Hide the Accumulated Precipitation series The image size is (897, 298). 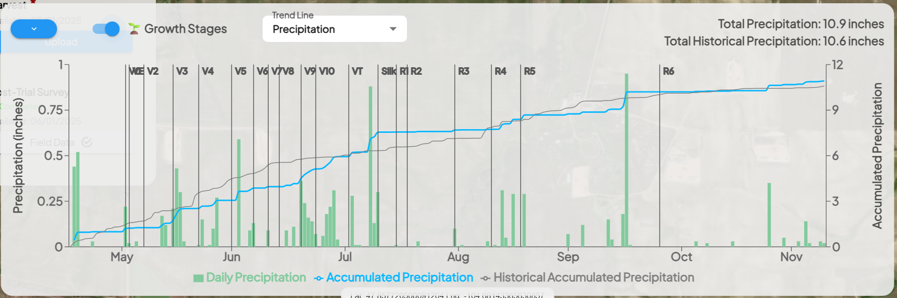pos(400,278)
